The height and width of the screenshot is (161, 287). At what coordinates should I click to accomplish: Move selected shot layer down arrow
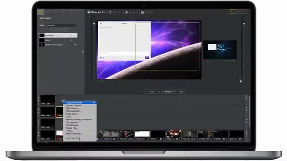pos(66,30)
